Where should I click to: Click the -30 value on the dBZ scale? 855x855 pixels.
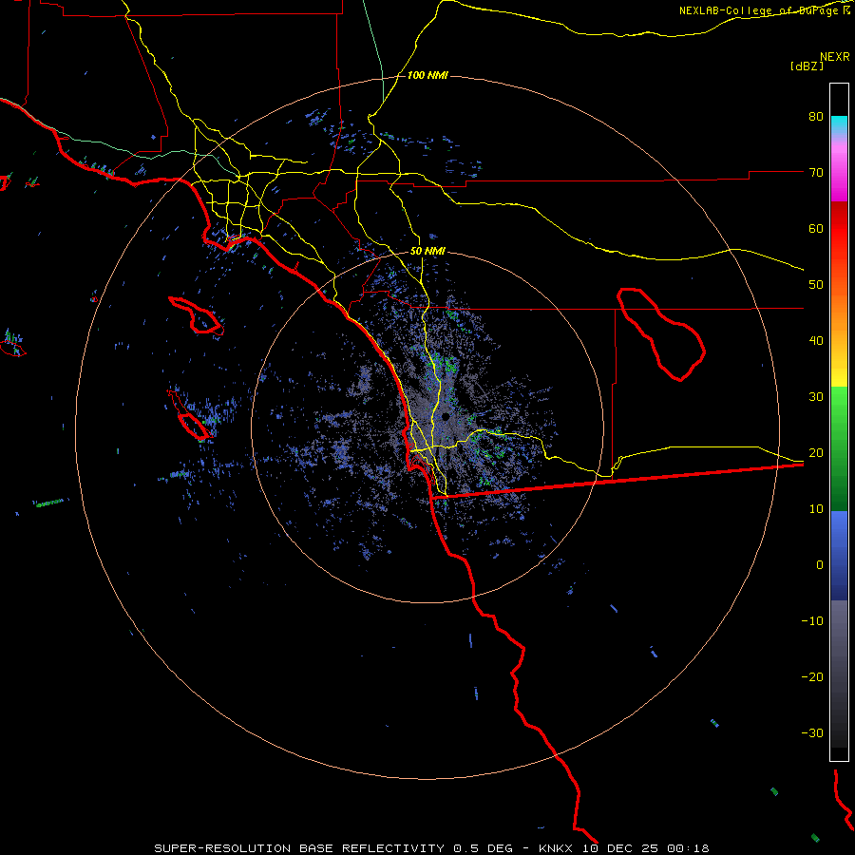[812, 732]
